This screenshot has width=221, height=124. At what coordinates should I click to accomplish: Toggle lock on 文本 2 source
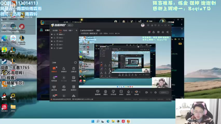[54, 38]
